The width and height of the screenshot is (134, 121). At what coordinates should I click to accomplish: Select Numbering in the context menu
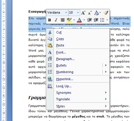click(78, 72)
